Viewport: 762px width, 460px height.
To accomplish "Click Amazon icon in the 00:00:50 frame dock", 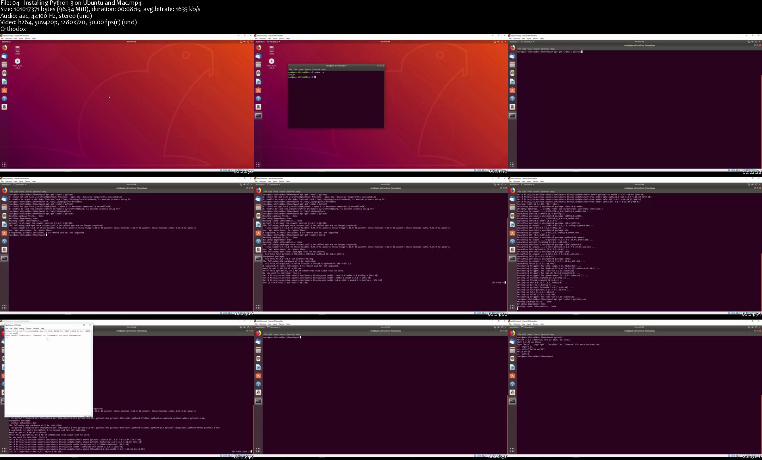I will pos(4,107).
